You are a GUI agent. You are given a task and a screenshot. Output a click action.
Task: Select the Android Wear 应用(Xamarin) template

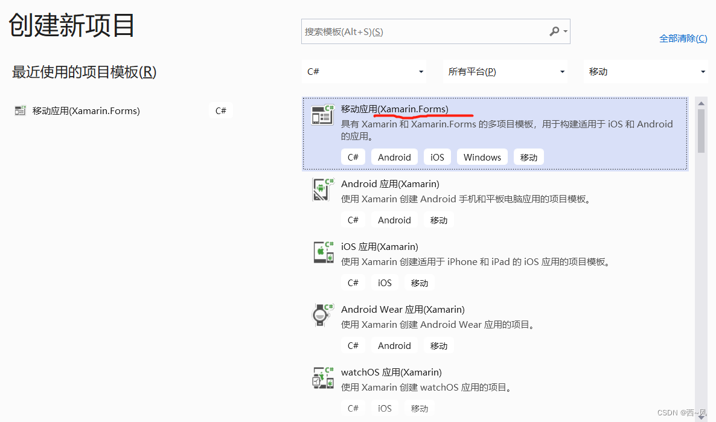pos(403,310)
